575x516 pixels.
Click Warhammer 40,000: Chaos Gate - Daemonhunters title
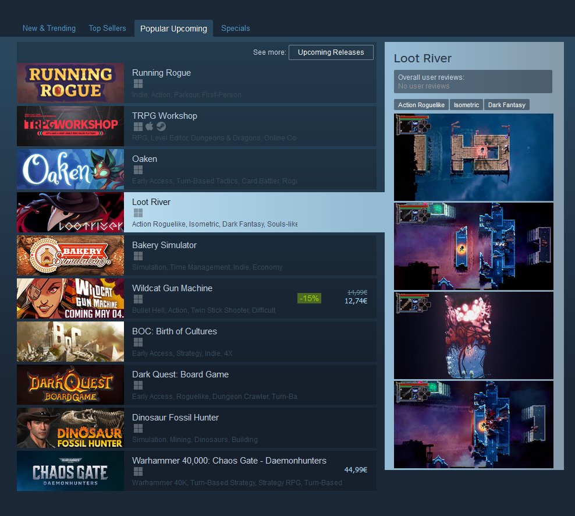click(229, 461)
